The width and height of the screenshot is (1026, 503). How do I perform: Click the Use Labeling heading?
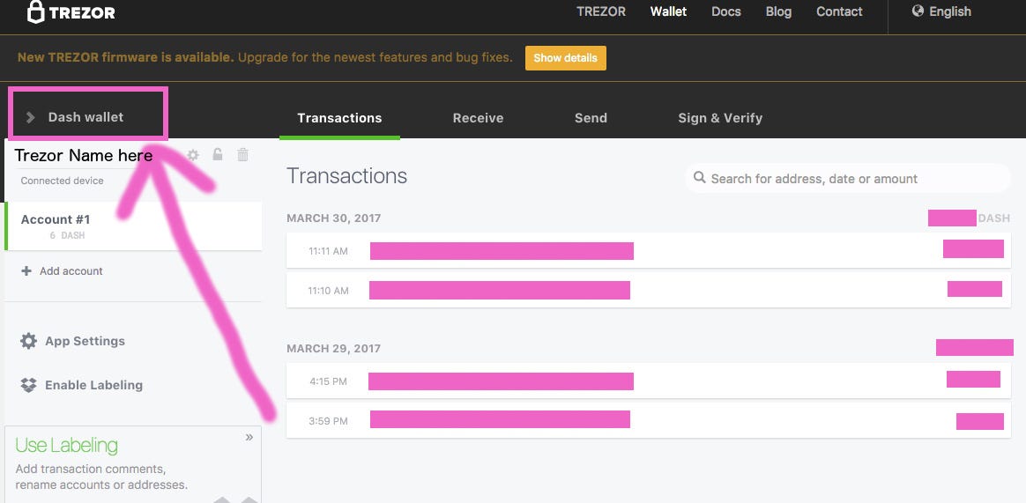[x=67, y=446]
